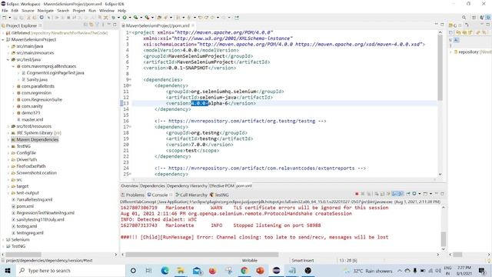Open Microsoft Edge from the taskbar
The width and height of the screenshot is (492, 277).
point(165,270)
